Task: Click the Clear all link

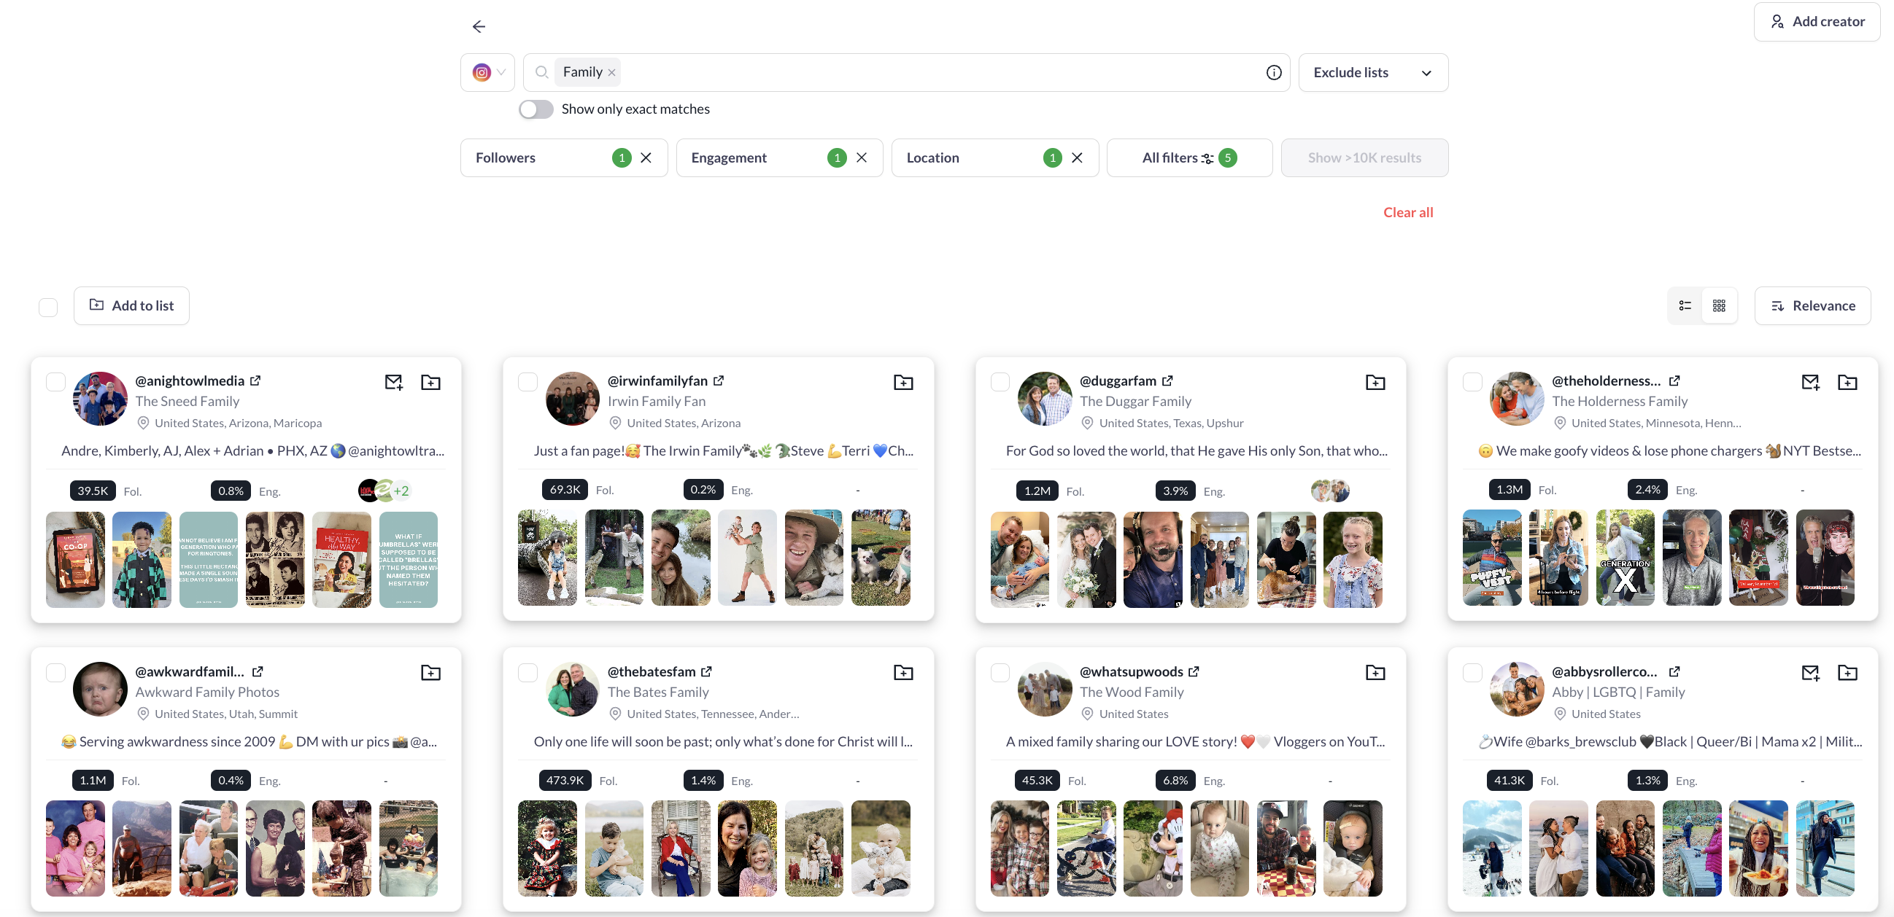Action: 1407,212
